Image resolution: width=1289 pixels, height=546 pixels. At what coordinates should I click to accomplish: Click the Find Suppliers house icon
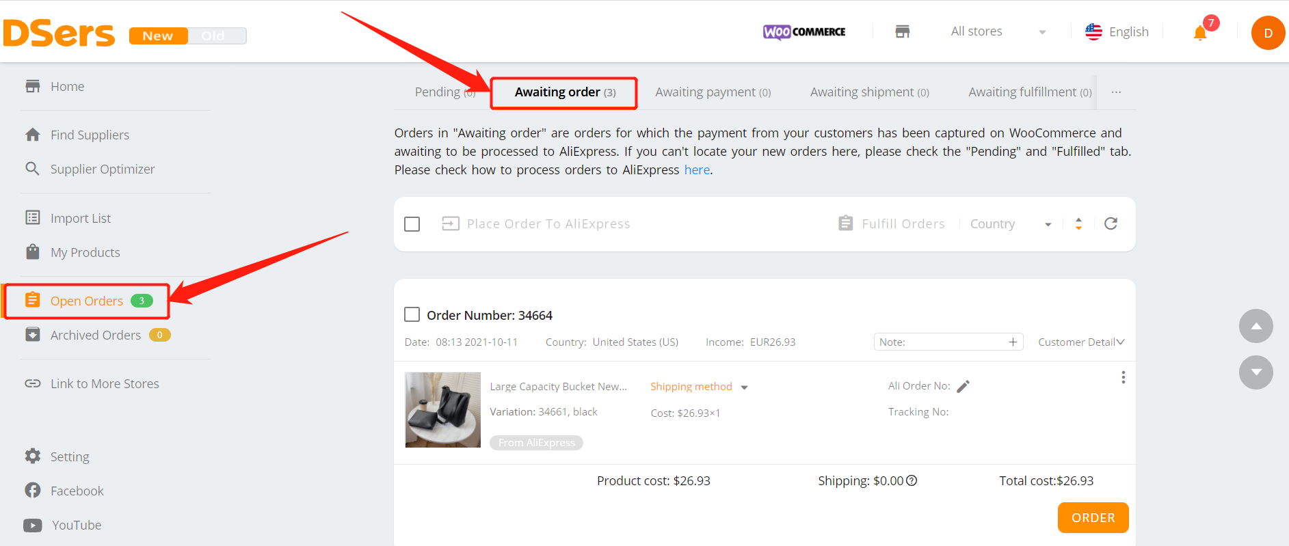point(33,134)
